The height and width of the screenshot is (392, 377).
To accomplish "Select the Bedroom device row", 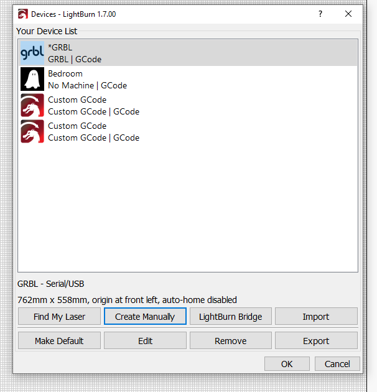I will (188, 79).
